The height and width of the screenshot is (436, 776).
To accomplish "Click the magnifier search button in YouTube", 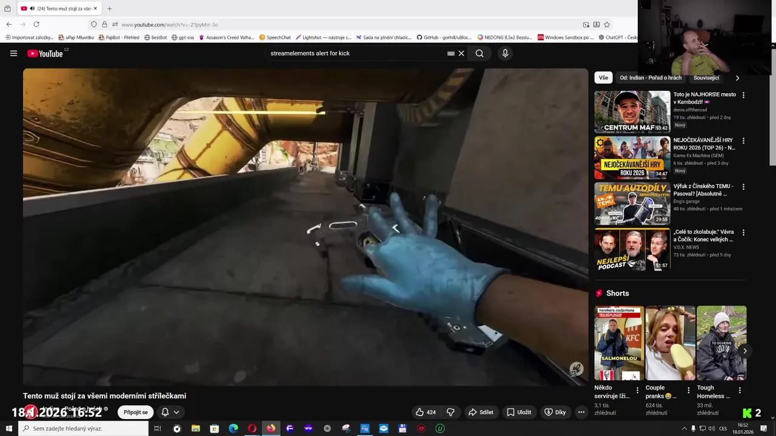I will [x=480, y=53].
